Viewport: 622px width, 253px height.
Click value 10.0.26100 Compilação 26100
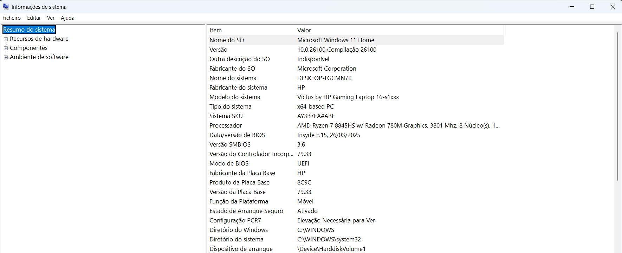[337, 50]
